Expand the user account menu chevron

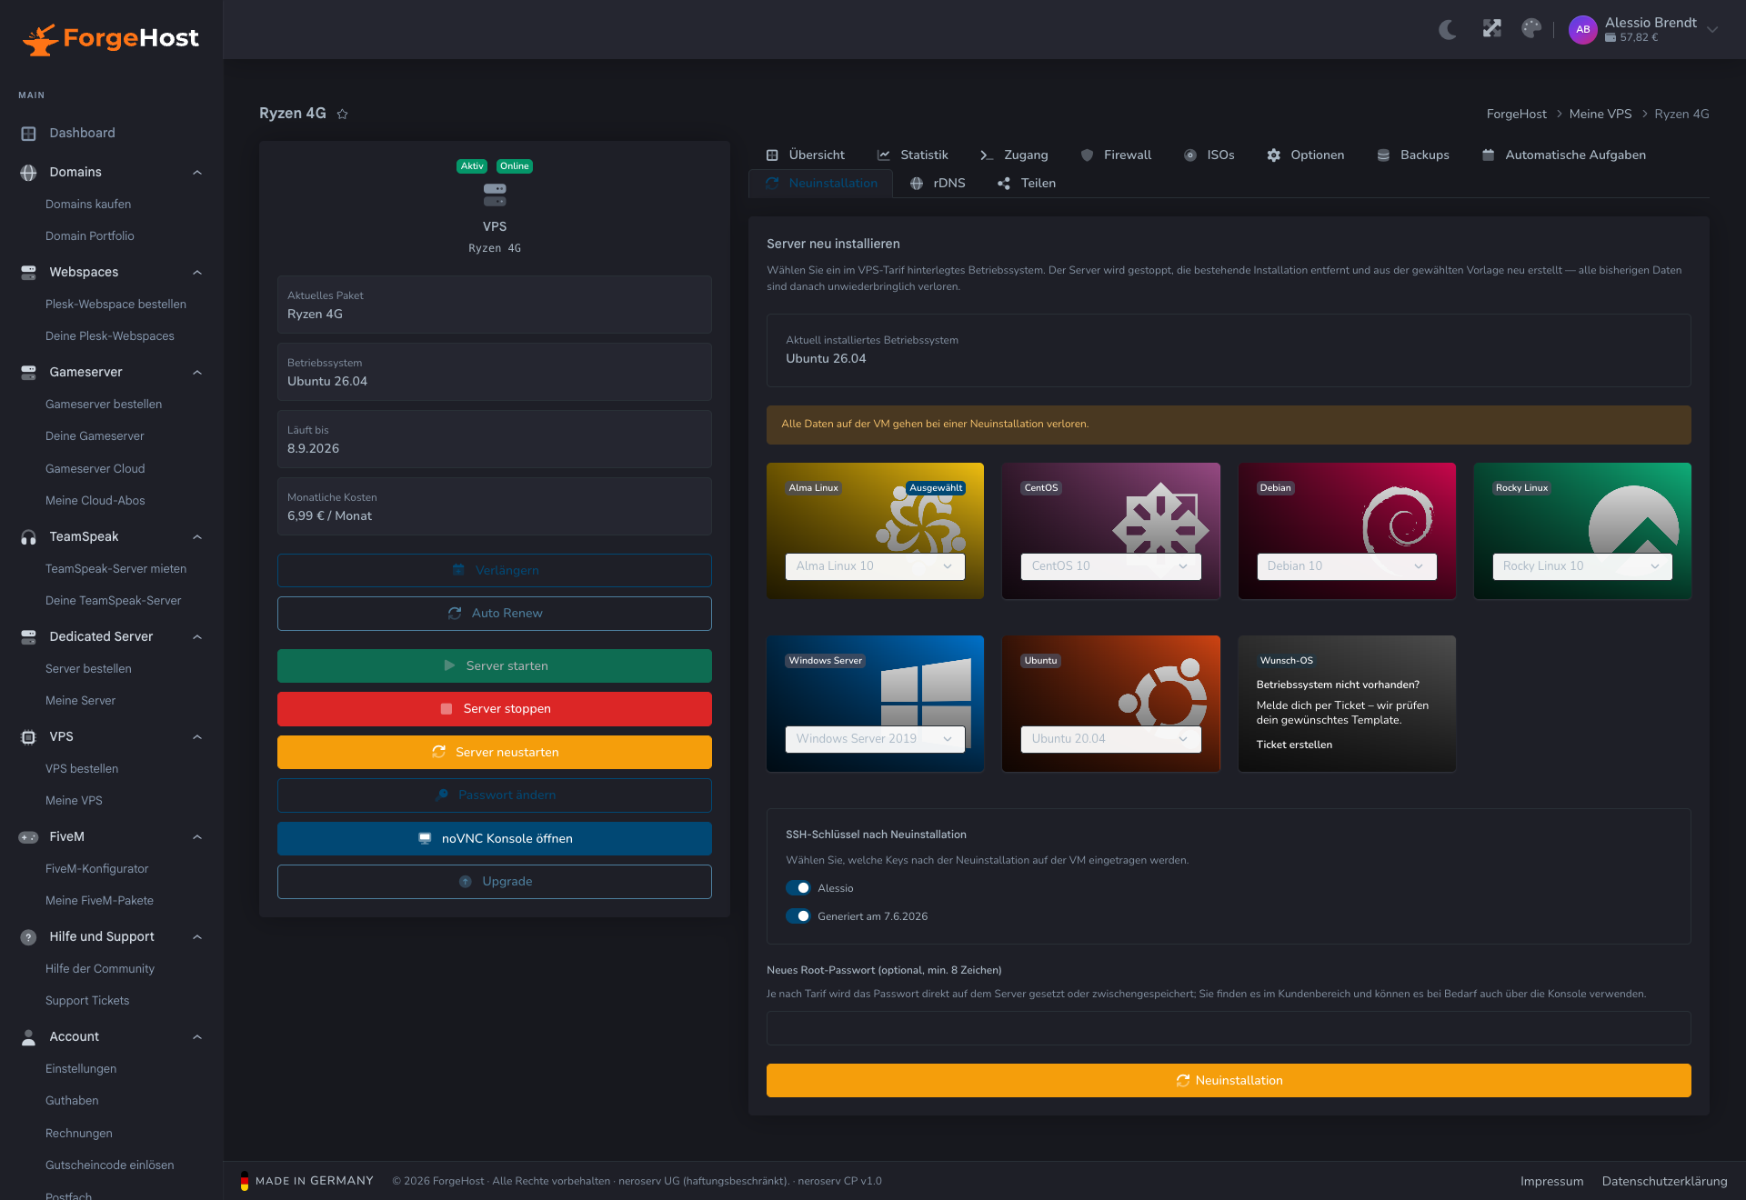(1712, 29)
